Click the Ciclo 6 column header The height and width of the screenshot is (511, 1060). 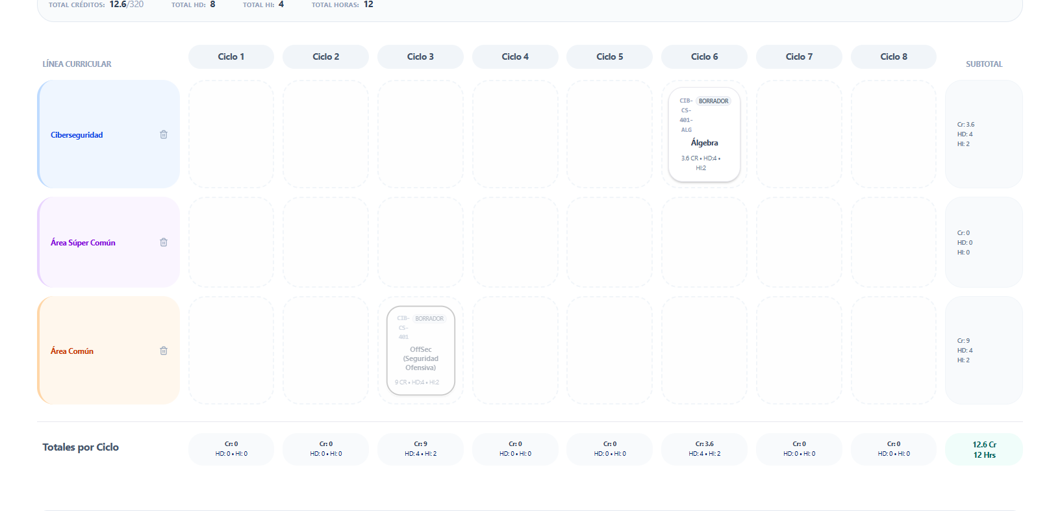(704, 56)
